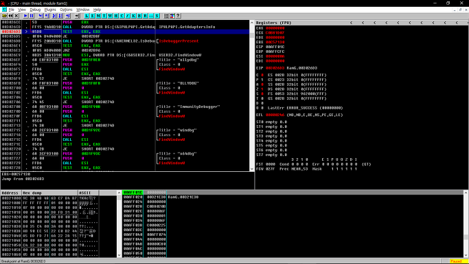Open debugging options list icon
This screenshot has height=264, width=469.
(x=166, y=16)
